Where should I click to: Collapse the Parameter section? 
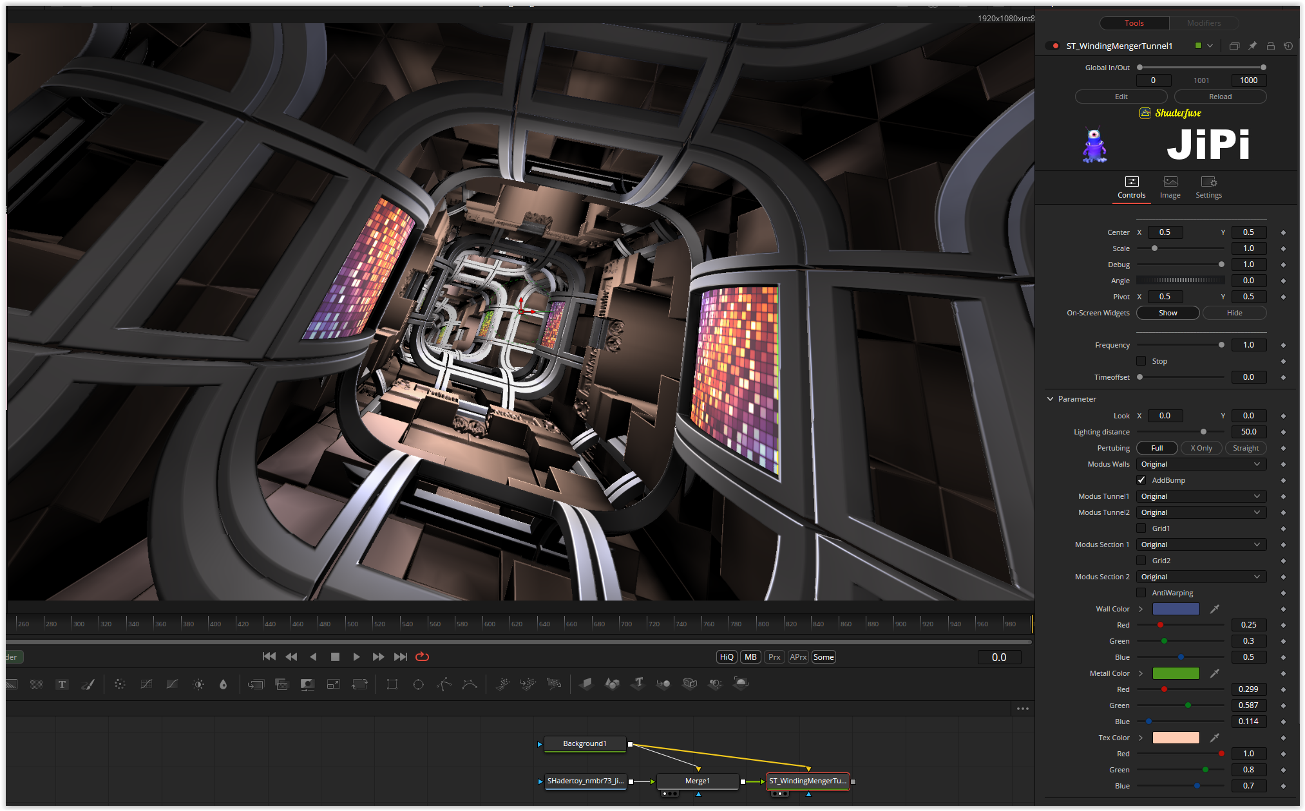[1050, 399]
